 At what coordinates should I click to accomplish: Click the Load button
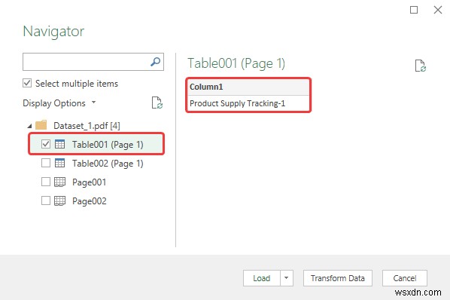(x=261, y=278)
